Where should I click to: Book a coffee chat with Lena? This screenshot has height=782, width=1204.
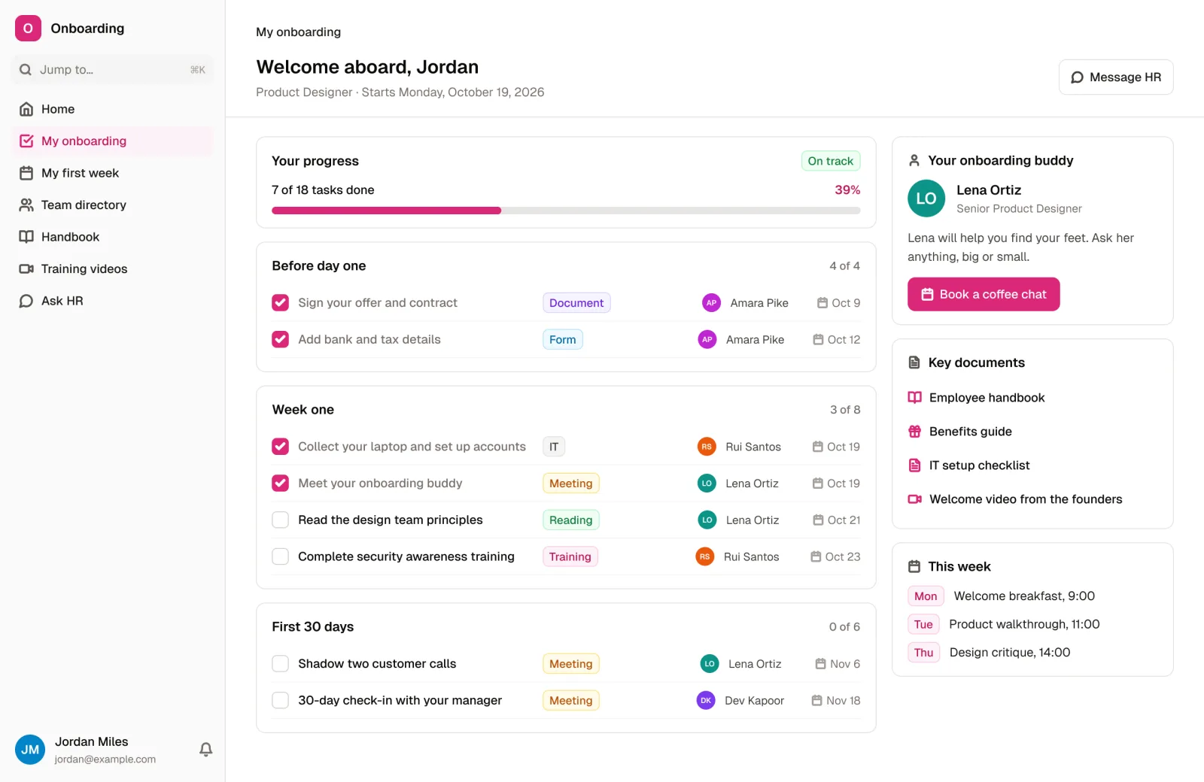click(x=984, y=295)
